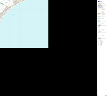Click the Ordnance Survey logo atop legend
This screenshot has width=107, height=96.
[100, 2]
